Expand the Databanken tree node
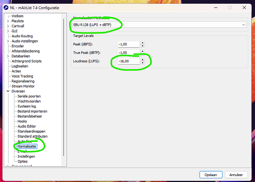255x182 pixels. pyautogui.click(x=8, y=56)
